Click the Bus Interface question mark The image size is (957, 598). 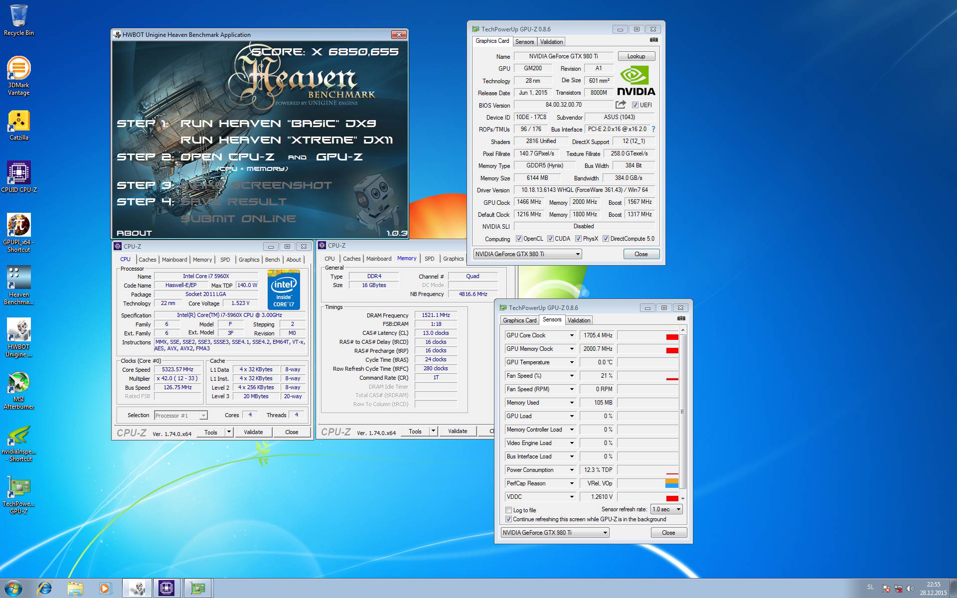pyautogui.click(x=653, y=129)
